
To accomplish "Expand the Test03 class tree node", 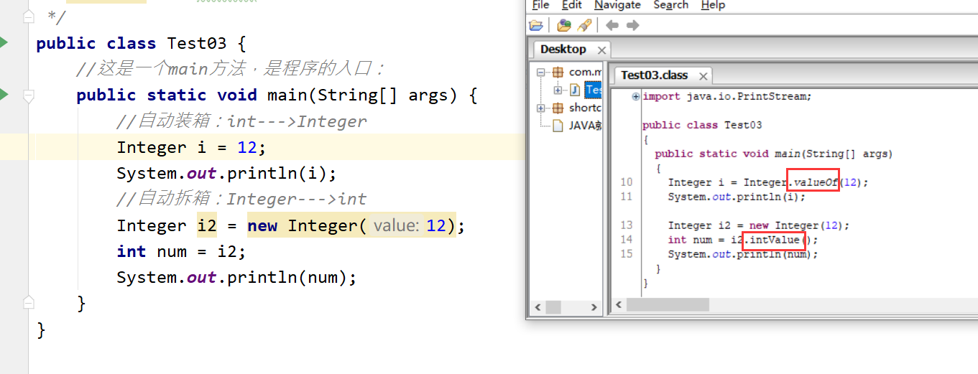I will 558,90.
